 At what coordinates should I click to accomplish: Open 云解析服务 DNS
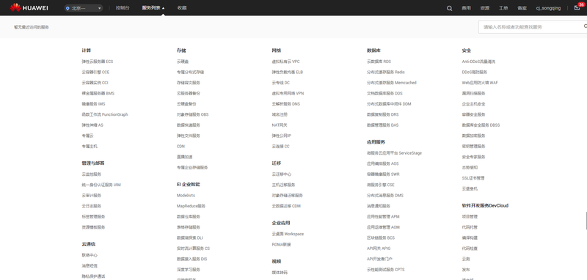[x=286, y=104]
